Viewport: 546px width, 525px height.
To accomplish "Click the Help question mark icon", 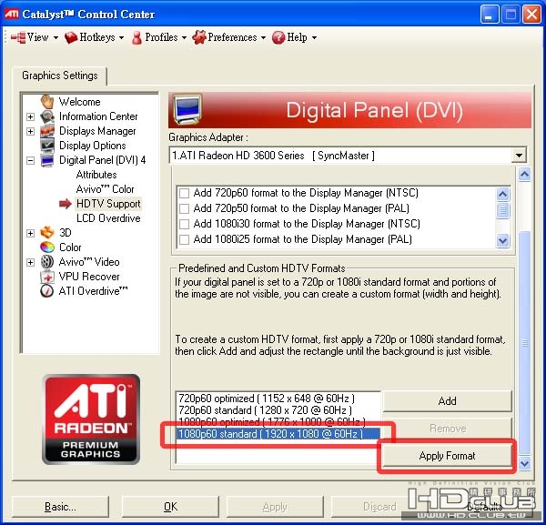I will point(278,37).
